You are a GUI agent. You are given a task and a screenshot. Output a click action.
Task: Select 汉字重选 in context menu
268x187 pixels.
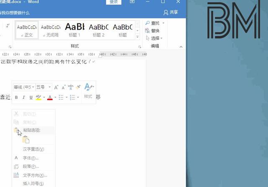tap(33, 149)
